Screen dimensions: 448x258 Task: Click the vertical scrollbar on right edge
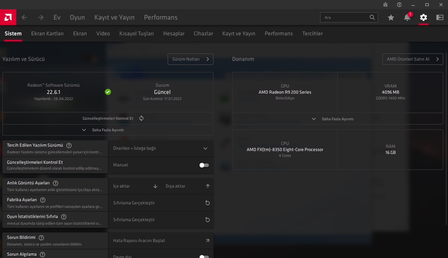[x=446, y=139]
